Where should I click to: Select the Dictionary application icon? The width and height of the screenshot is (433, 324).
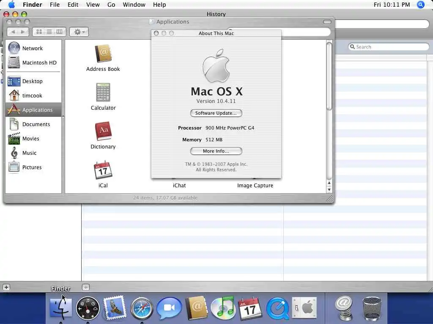[x=103, y=131]
